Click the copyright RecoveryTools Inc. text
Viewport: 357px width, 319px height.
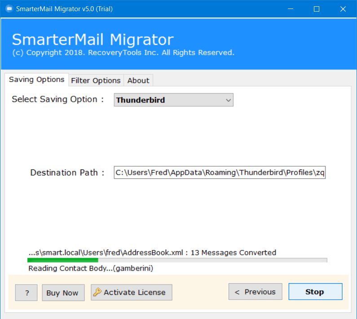click(123, 52)
